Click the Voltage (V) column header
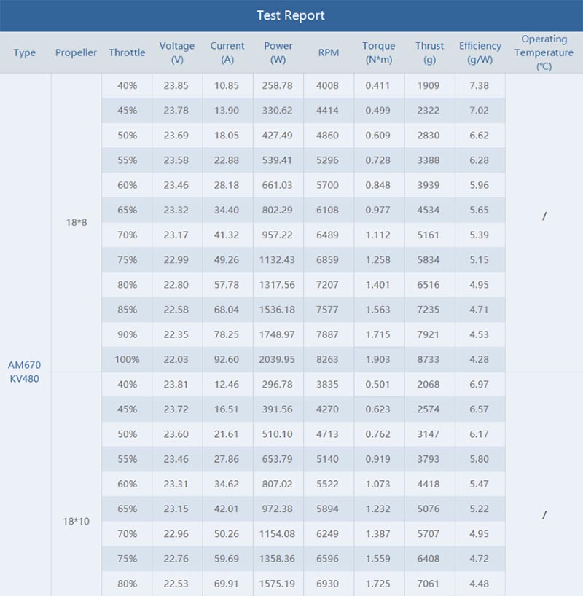The height and width of the screenshot is (596, 583). click(x=176, y=52)
